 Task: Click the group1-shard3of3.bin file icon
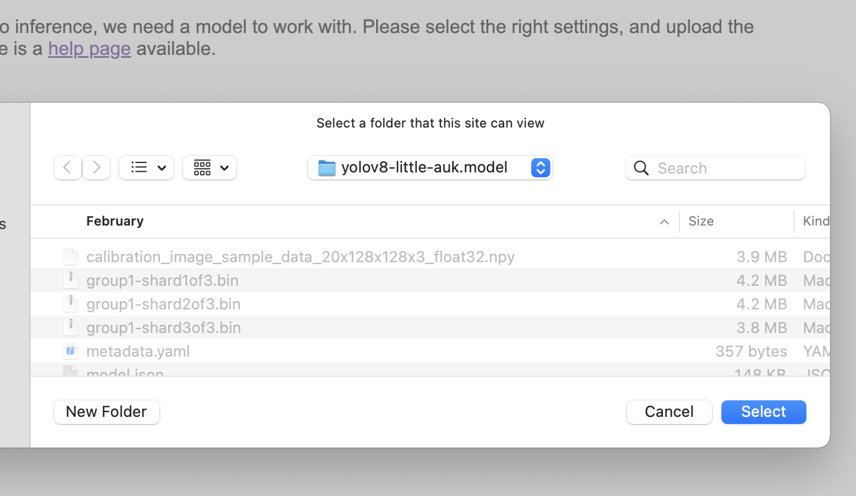coord(71,327)
